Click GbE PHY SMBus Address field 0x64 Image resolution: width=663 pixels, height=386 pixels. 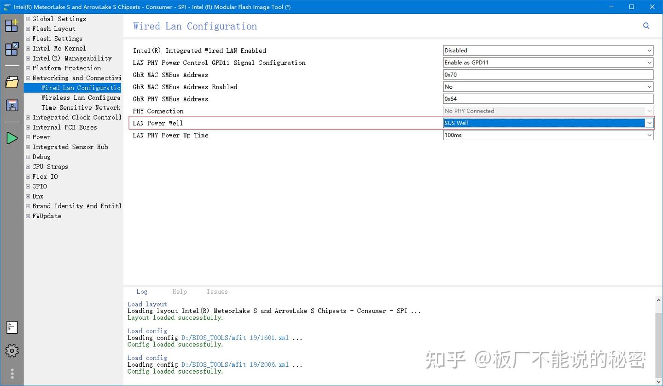click(548, 99)
